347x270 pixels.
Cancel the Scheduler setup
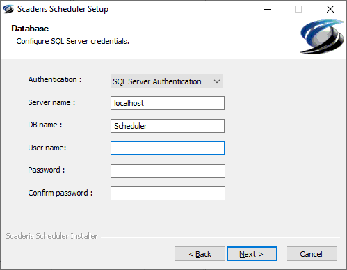click(312, 254)
